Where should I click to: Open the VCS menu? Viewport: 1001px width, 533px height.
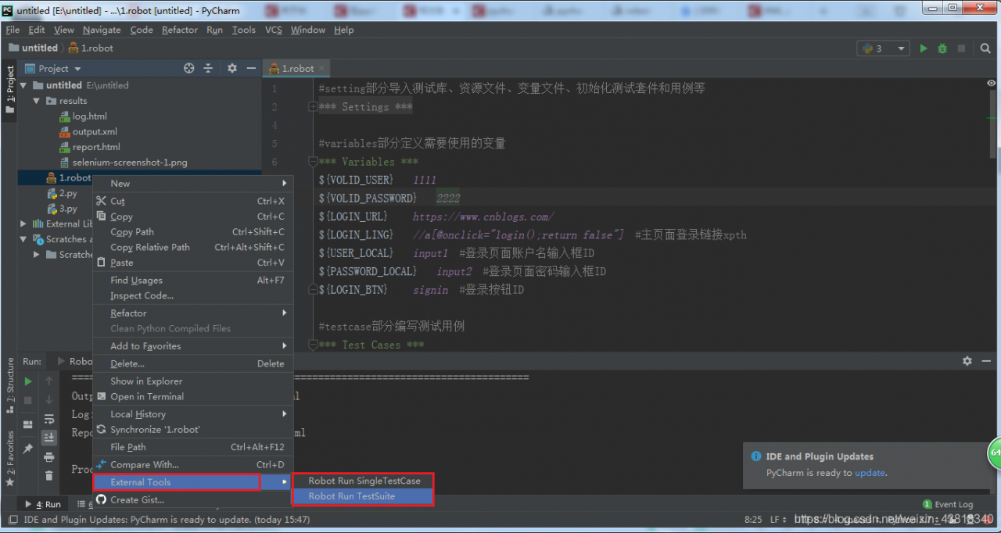coord(274,30)
